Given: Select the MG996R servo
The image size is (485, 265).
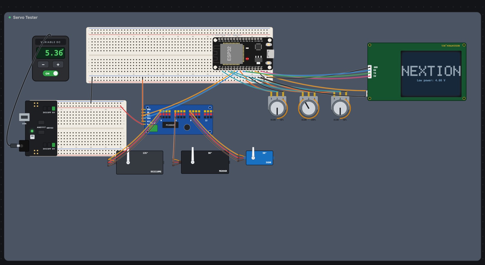Looking at the screenshot, I should [205, 162].
